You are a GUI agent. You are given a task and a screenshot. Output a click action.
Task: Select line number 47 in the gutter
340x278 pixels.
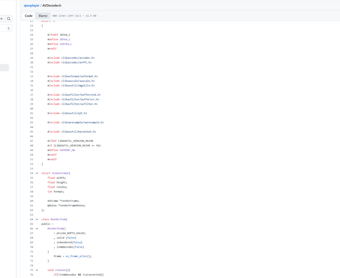pos(31,141)
